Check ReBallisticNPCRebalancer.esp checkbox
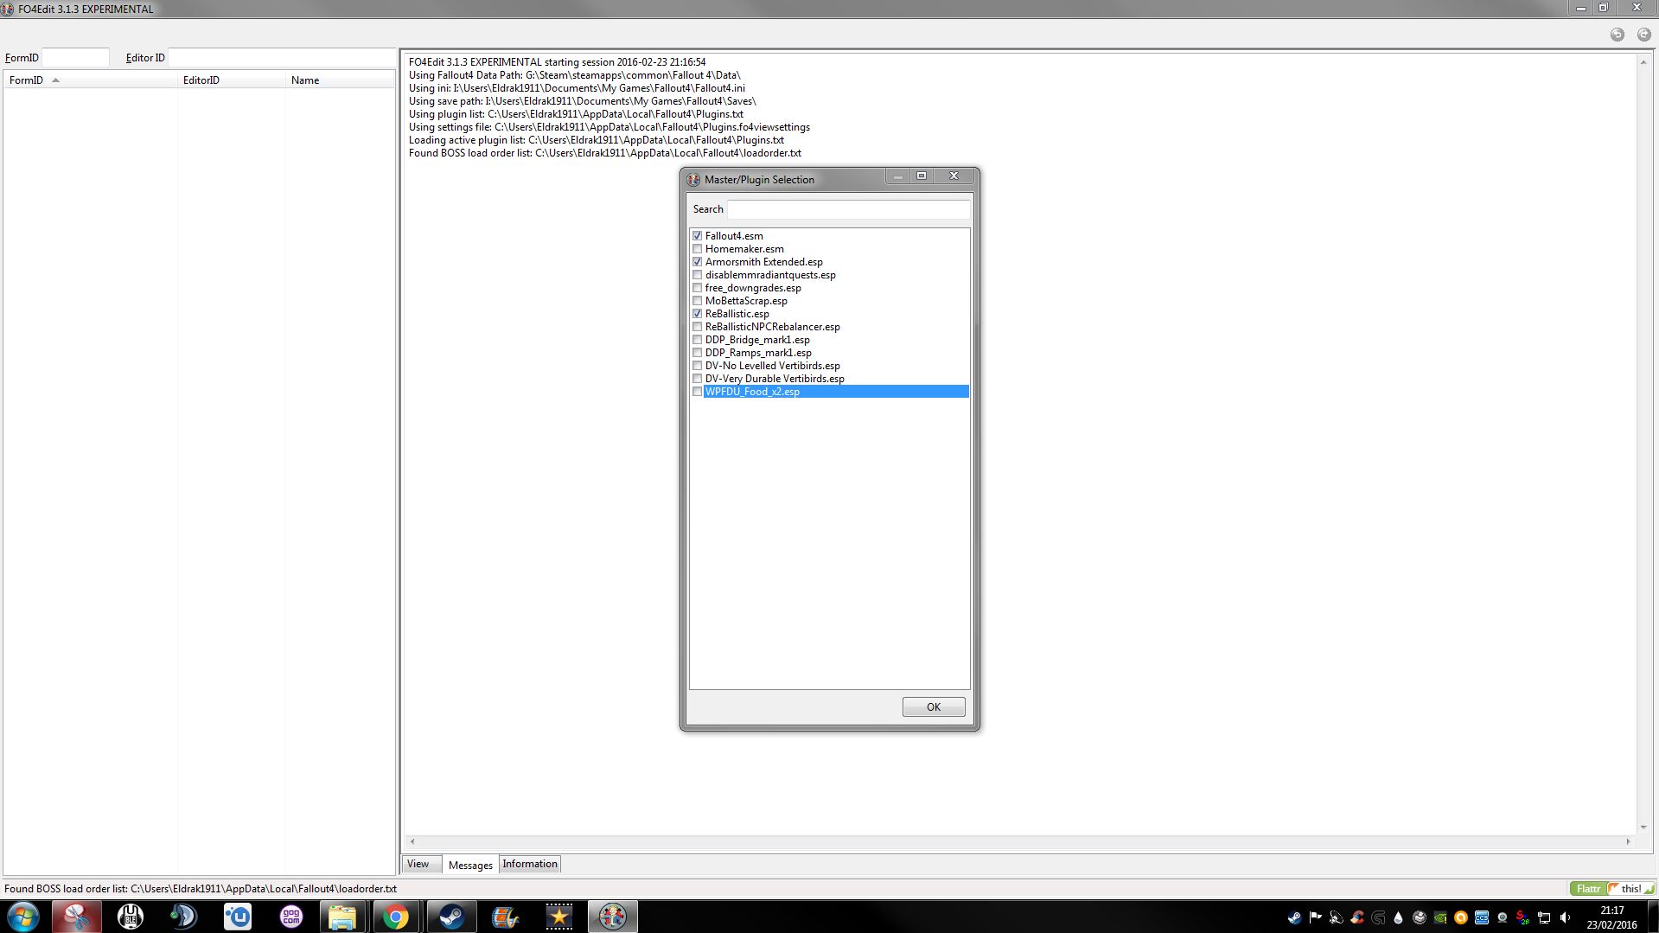The image size is (1659, 933). [697, 327]
